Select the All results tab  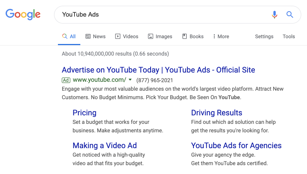pos(69,36)
